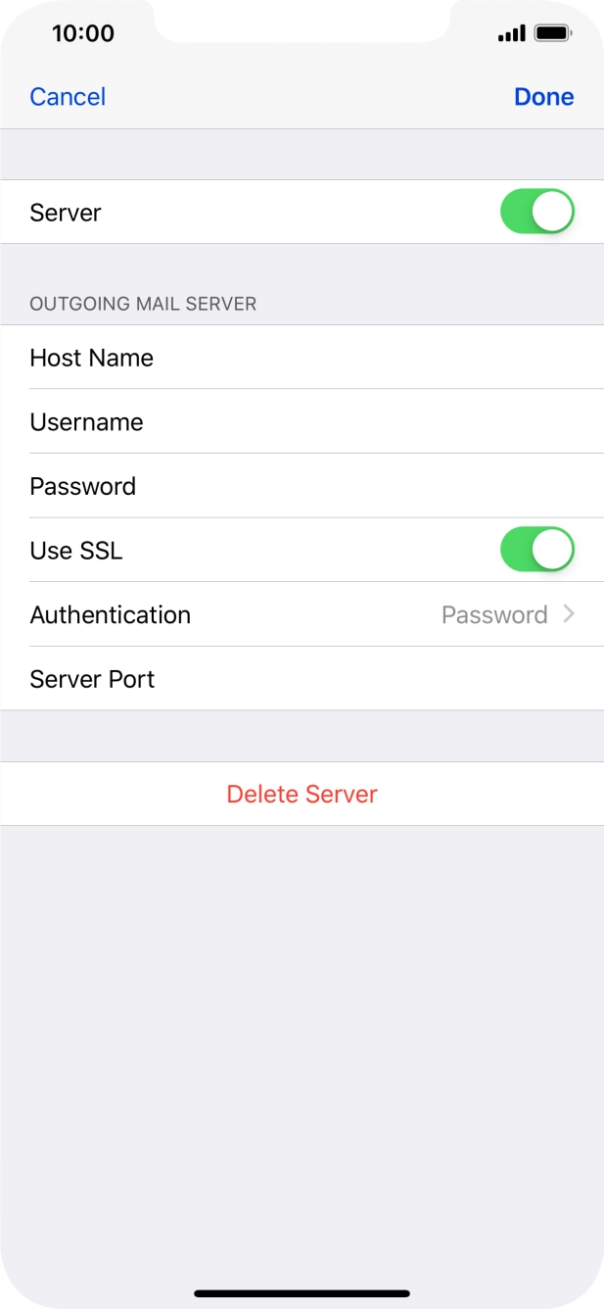Tap the home indicator bar

pos(302,1293)
